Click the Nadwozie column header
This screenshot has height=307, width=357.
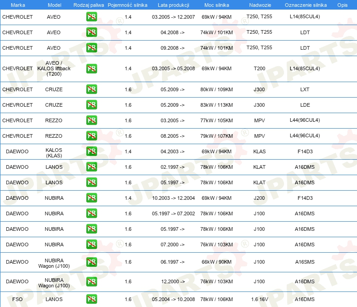coord(260,5)
